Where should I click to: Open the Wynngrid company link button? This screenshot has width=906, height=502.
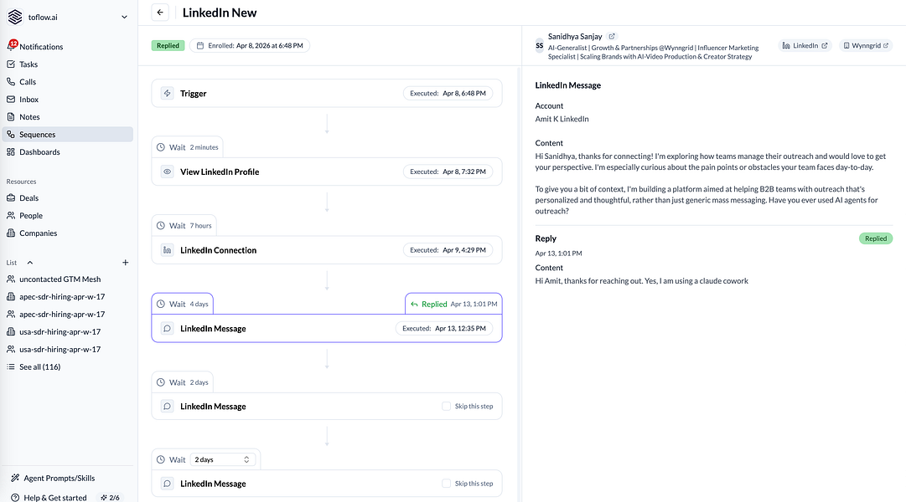pyautogui.click(x=866, y=45)
